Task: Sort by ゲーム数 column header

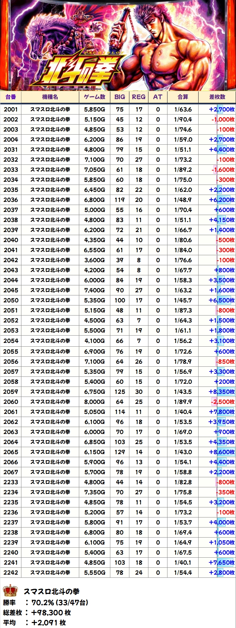Action: [x=95, y=97]
